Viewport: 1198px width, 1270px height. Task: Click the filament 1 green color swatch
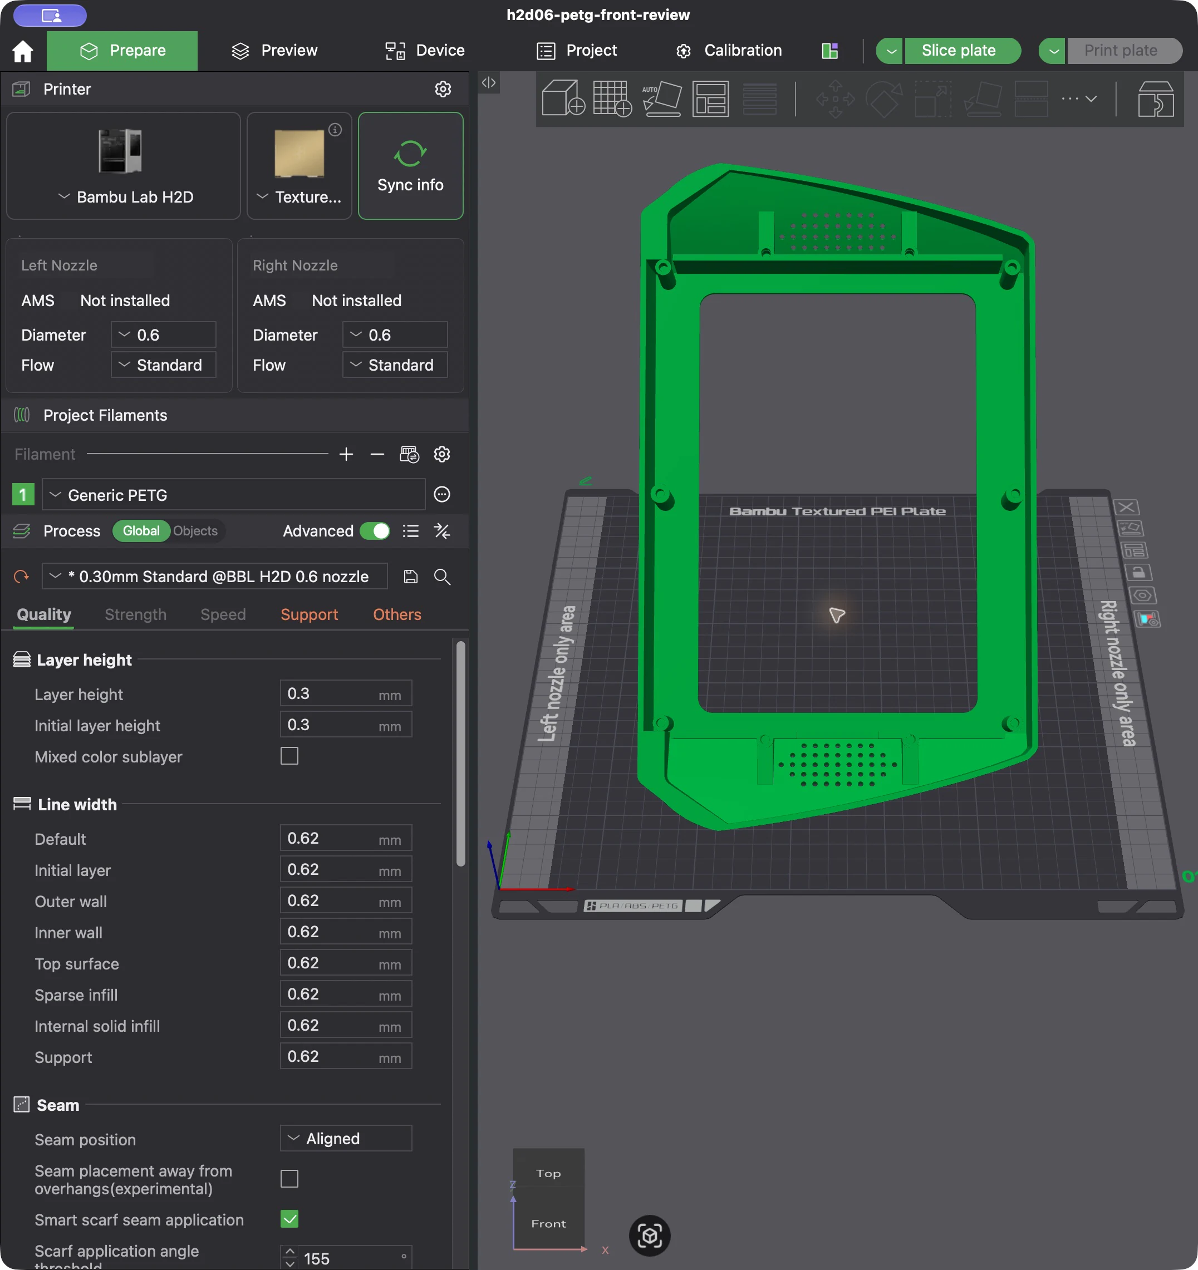click(23, 494)
